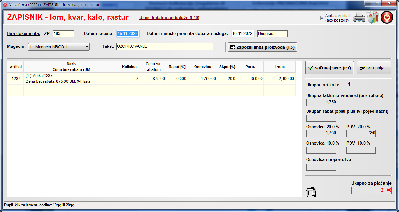This screenshot has width=399, height=212.
Task: Click Sačuvaj sve! (F9) button
Action: (x=329, y=68)
